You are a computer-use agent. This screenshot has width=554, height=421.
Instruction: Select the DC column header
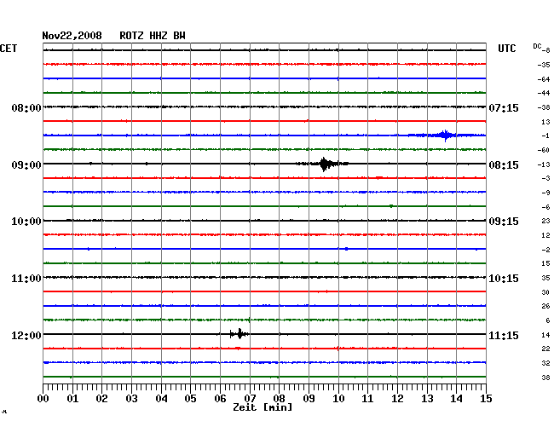(537, 46)
